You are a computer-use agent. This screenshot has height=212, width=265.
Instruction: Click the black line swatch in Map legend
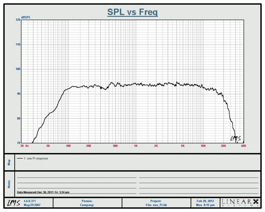[x=20, y=158]
